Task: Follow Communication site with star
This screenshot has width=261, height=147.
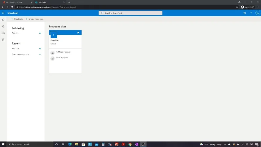Action: coord(40,54)
